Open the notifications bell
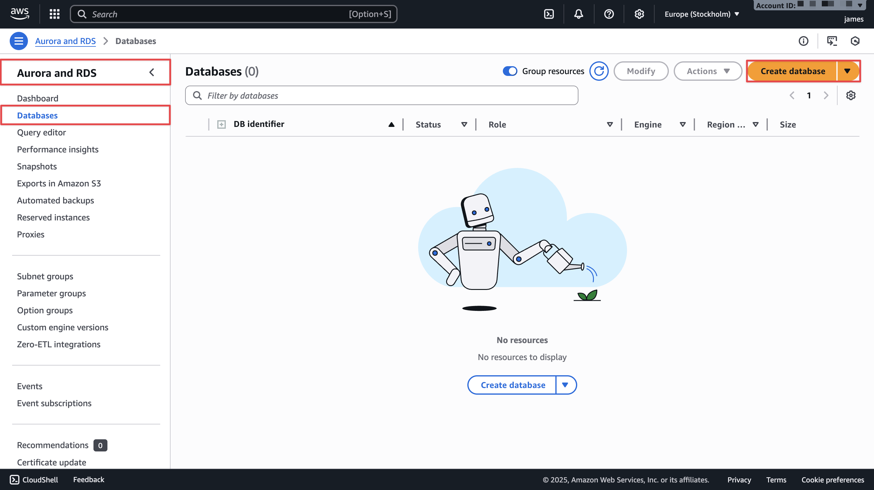The width and height of the screenshot is (874, 490). coord(578,14)
